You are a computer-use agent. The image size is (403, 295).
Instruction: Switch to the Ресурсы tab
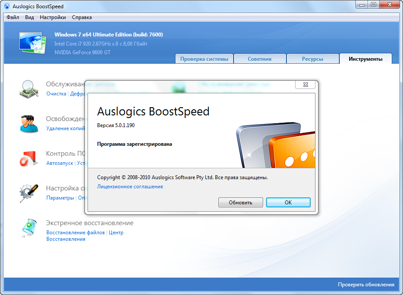[312, 59]
